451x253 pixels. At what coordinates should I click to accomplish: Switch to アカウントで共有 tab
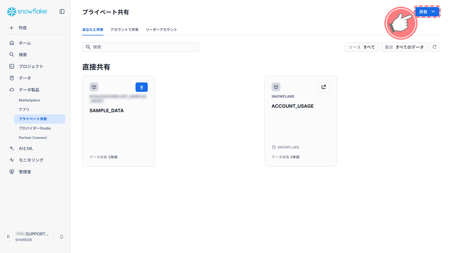click(x=124, y=30)
